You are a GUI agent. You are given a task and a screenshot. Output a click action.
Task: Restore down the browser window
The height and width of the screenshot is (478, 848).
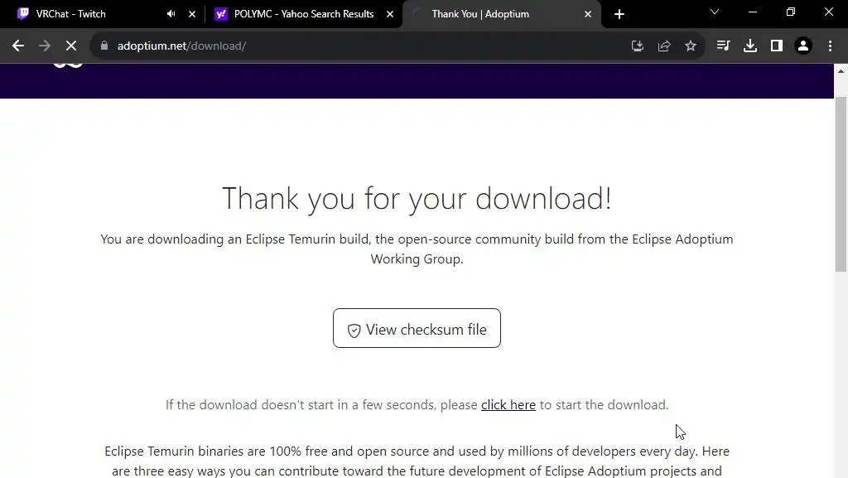(791, 12)
